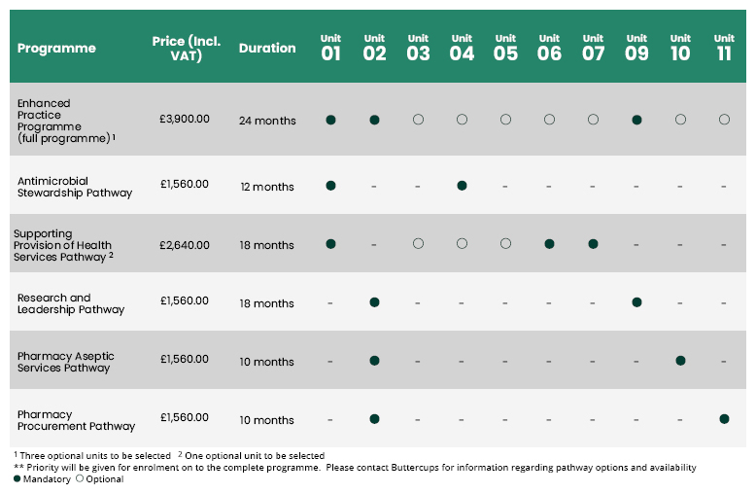756x494 pixels.
Task: Click the Unit 01 mandatory dot for Enhanced Practice Programme
Action: (x=330, y=120)
